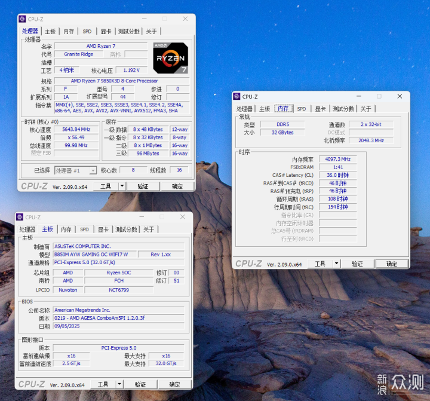Click the 5643.84 MHz core speed value
This screenshot has height=401, width=430.
point(76,129)
